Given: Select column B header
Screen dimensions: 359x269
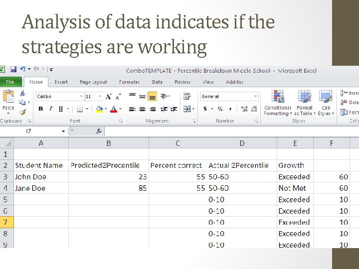Looking at the screenshot, I should point(109,143).
